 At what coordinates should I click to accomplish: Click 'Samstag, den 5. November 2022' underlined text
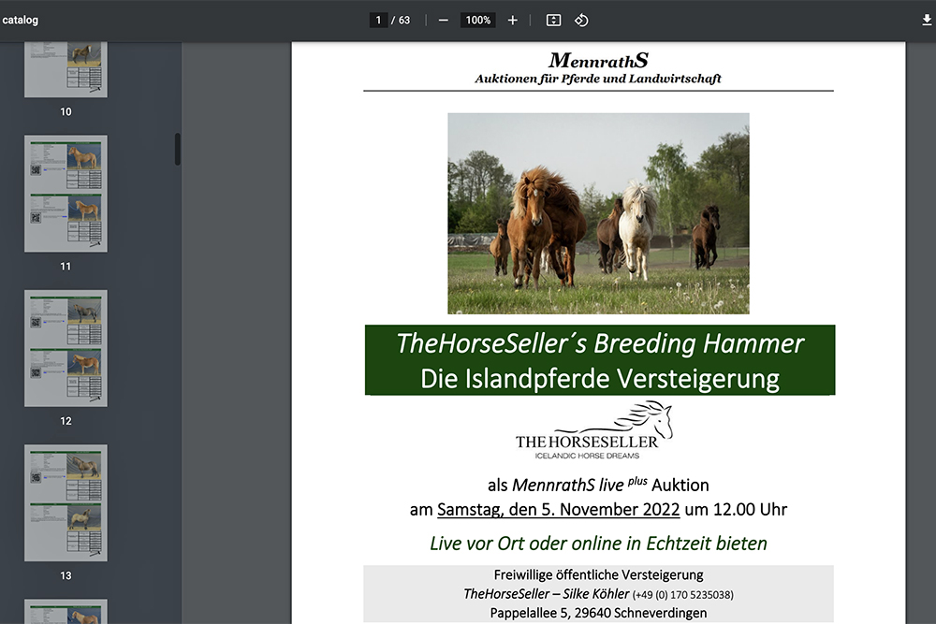click(x=558, y=510)
